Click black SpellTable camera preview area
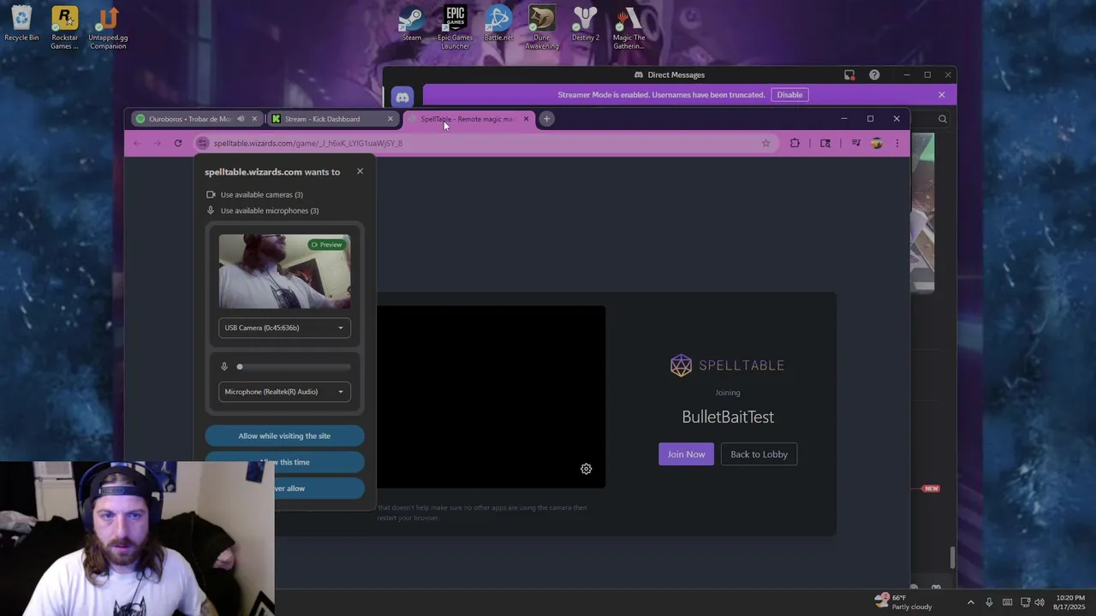This screenshot has width=1096, height=616. (x=491, y=397)
